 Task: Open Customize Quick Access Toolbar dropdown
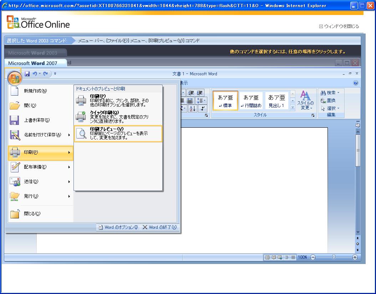[55, 73]
